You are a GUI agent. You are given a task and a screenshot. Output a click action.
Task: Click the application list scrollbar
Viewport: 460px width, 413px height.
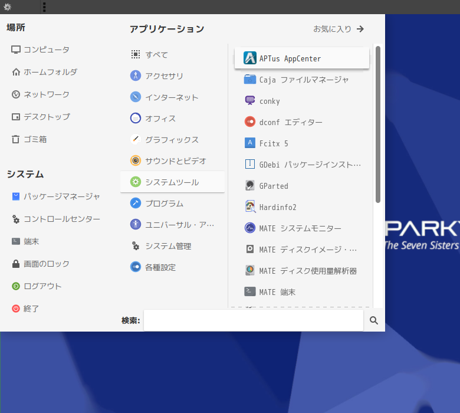[x=378, y=124]
